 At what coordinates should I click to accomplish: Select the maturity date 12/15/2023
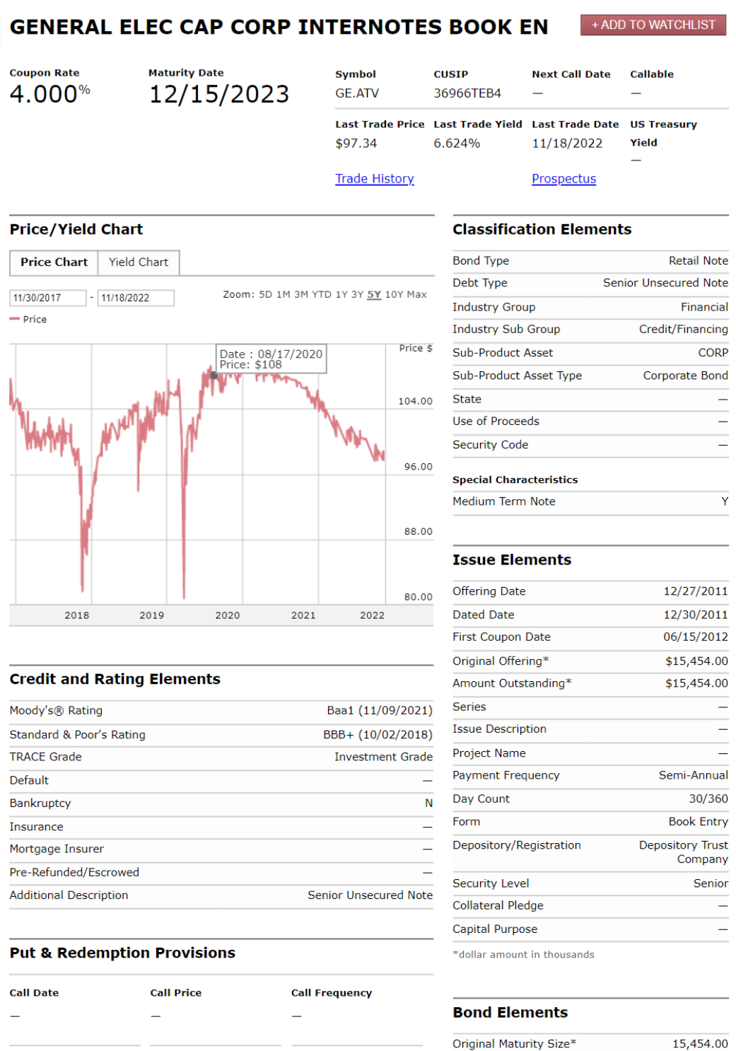[x=219, y=94]
